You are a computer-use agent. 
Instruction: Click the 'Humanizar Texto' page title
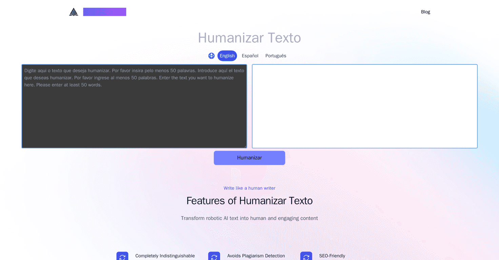249,38
